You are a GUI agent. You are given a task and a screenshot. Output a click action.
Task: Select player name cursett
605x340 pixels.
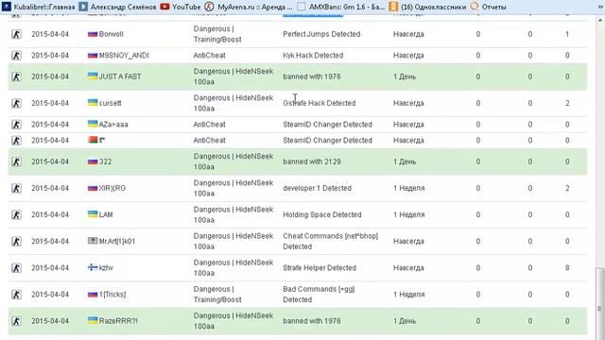pos(110,103)
